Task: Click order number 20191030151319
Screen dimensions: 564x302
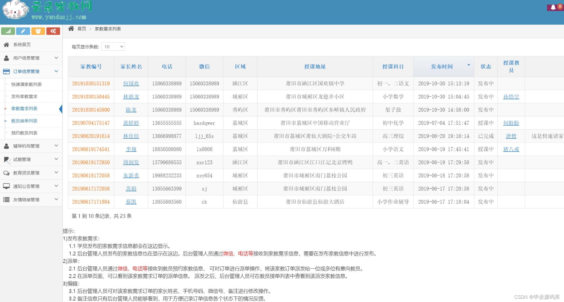Action: tap(91, 83)
